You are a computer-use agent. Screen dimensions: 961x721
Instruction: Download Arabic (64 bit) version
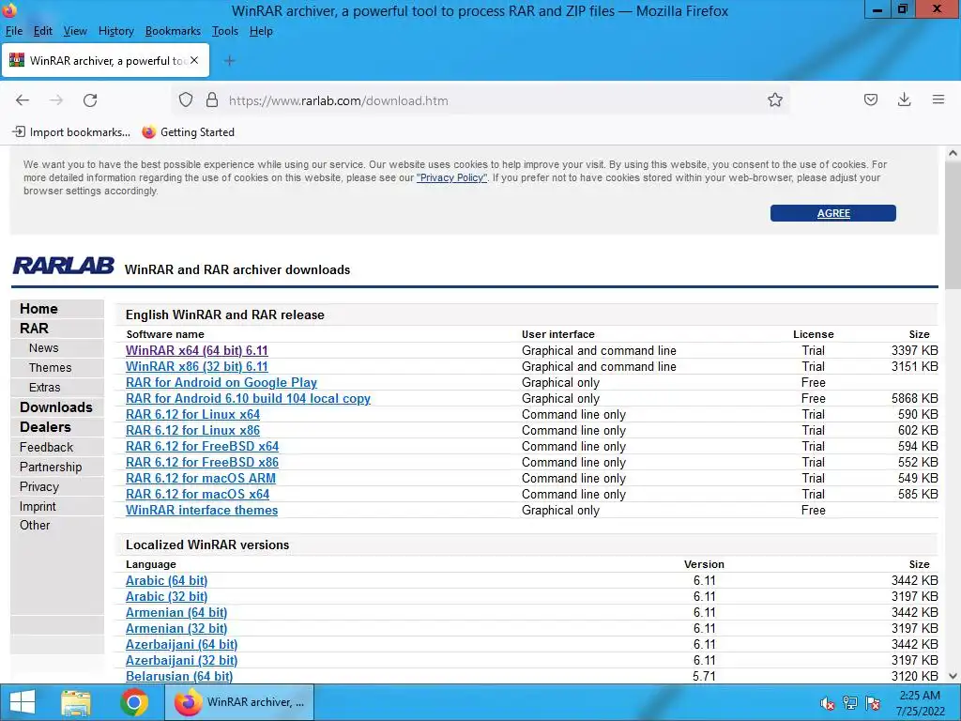pyautogui.click(x=167, y=580)
